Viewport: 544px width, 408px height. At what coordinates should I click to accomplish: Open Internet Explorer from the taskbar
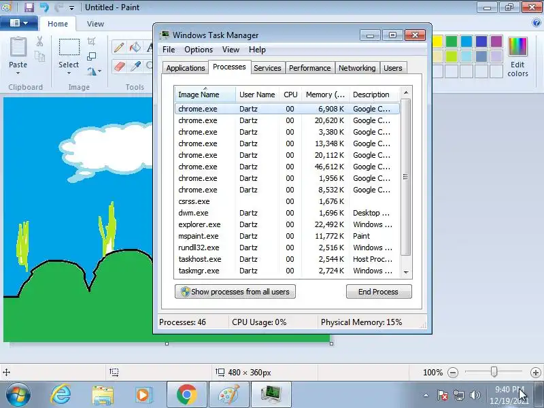click(61, 395)
